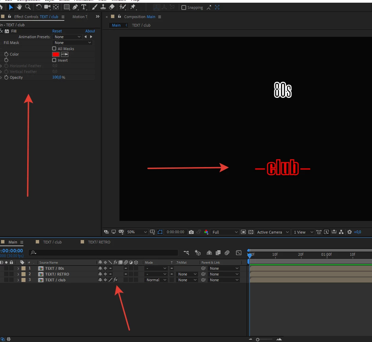This screenshot has width=372, height=342.
Task: Click the Color eyedropper icon
Action: pos(65,55)
